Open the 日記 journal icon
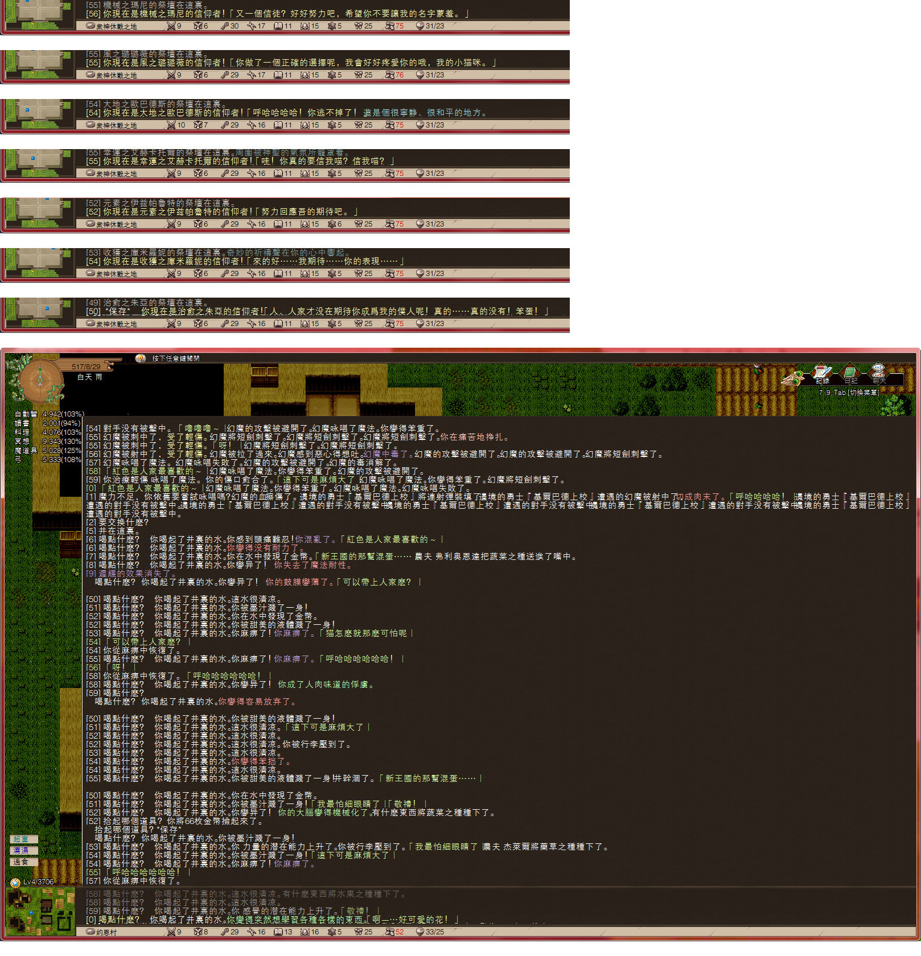The width and height of the screenshot is (921, 956). [x=850, y=374]
